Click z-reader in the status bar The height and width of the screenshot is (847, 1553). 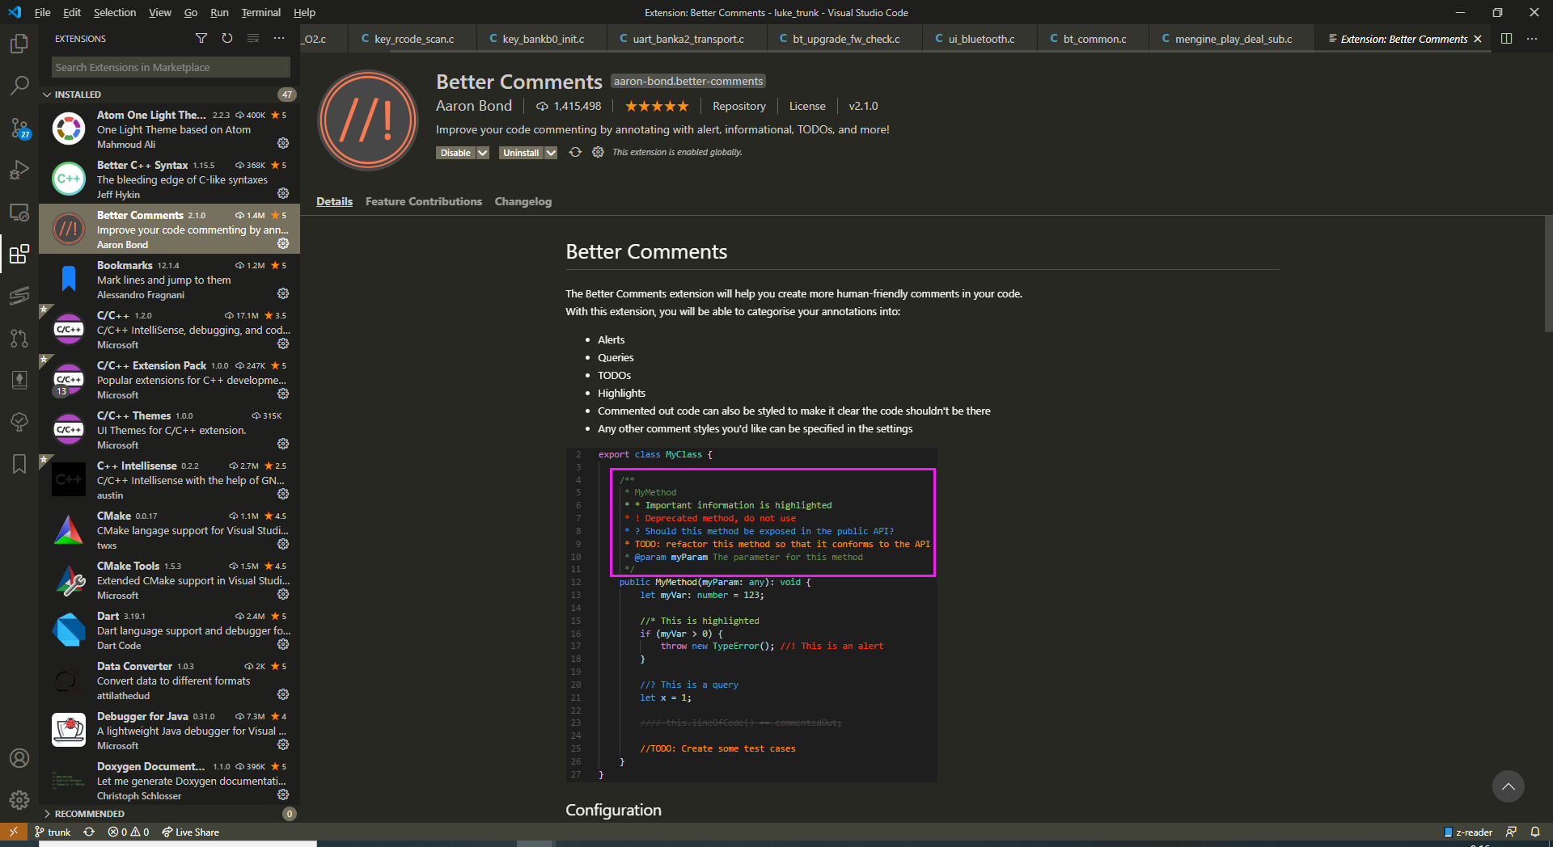[x=1468, y=832]
